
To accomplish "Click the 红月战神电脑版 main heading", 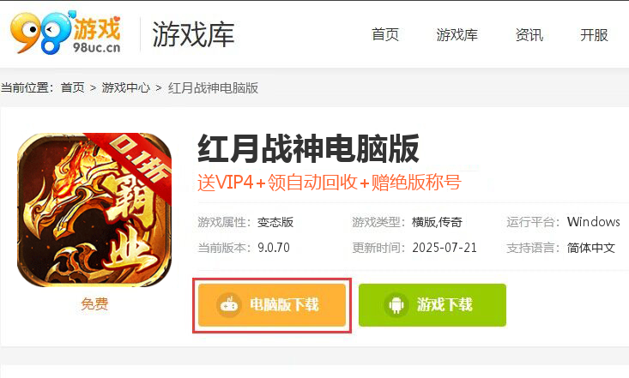I will (x=308, y=149).
